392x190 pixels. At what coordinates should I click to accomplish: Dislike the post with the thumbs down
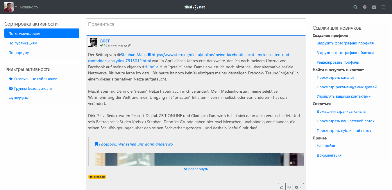[x=289, y=187]
